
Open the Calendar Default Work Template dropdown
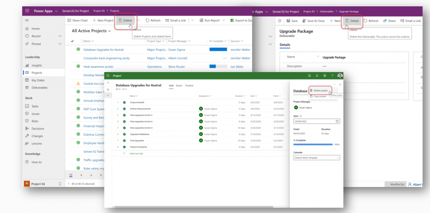tap(317, 158)
